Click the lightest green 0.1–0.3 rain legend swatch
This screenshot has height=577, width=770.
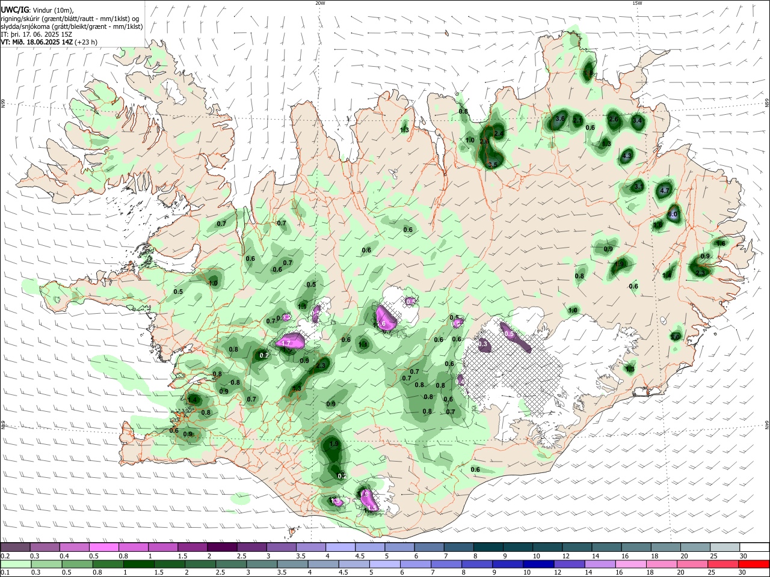(x=15, y=564)
